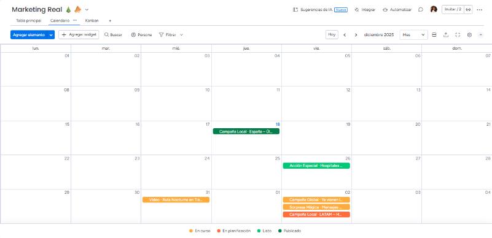Click the orange emoji in board title
This screenshot has width=492, height=238.
(x=77, y=10)
